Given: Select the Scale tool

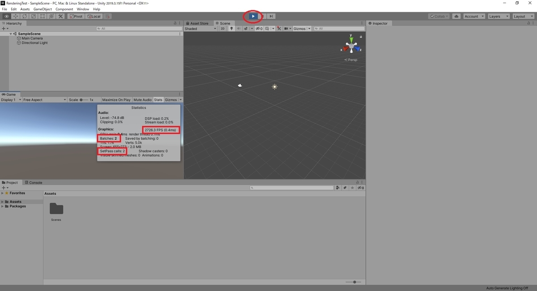Looking at the screenshot, I should click(x=34, y=16).
